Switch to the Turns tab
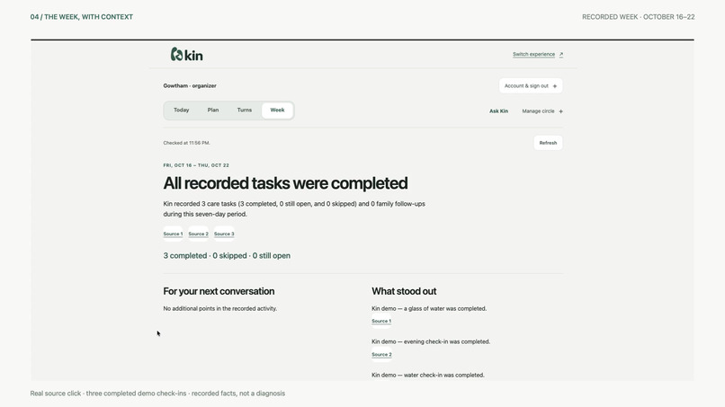Screen dimensions: 725x407 click(244, 110)
